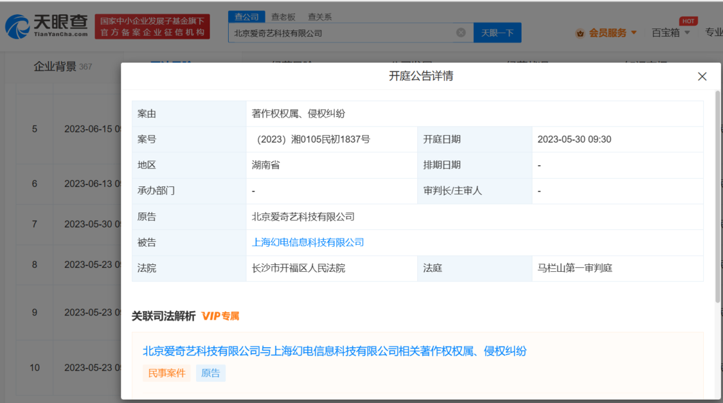Screen dimensions: 723x403
Task: Open the 企业背景 tab
Action: [62, 67]
